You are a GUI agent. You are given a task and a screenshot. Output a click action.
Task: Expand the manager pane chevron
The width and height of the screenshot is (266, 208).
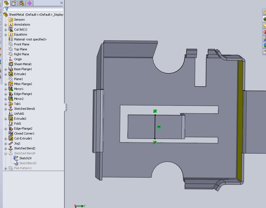point(61,3)
